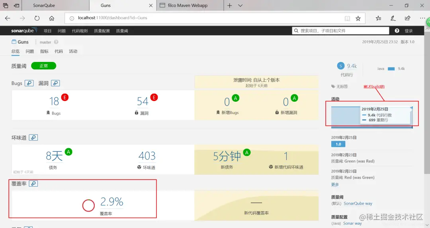Click the 403 坏味道 count
430x228 pixels.
pyautogui.click(x=147, y=156)
